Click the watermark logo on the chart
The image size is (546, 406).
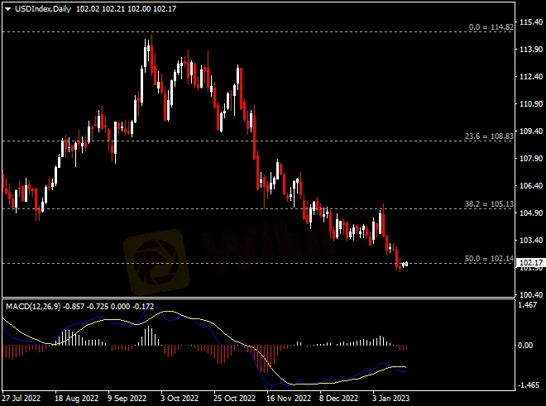(156, 262)
